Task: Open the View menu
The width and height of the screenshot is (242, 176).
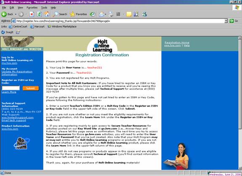Action: (20, 8)
